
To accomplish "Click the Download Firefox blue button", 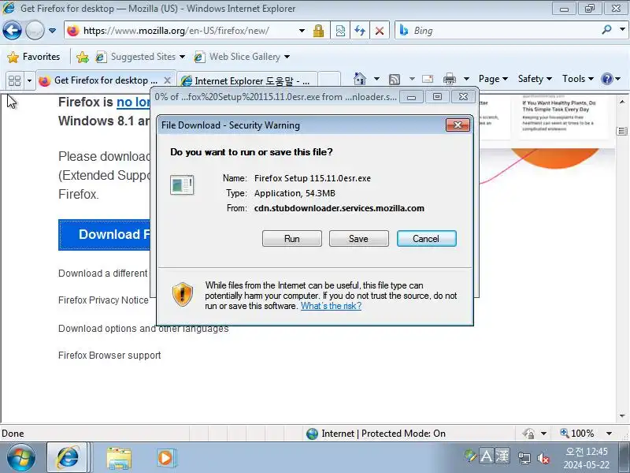I will [105, 234].
